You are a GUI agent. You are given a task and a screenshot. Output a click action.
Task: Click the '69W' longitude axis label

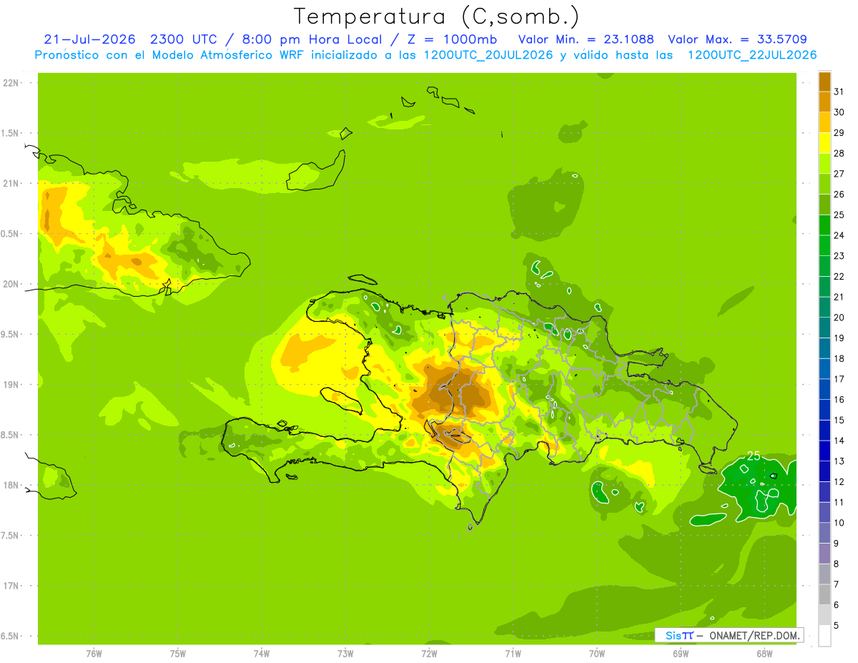(681, 653)
